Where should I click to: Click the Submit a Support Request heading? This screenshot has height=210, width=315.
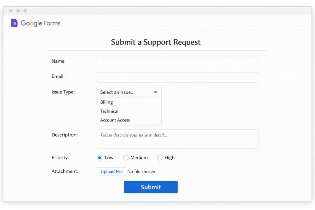(x=156, y=42)
